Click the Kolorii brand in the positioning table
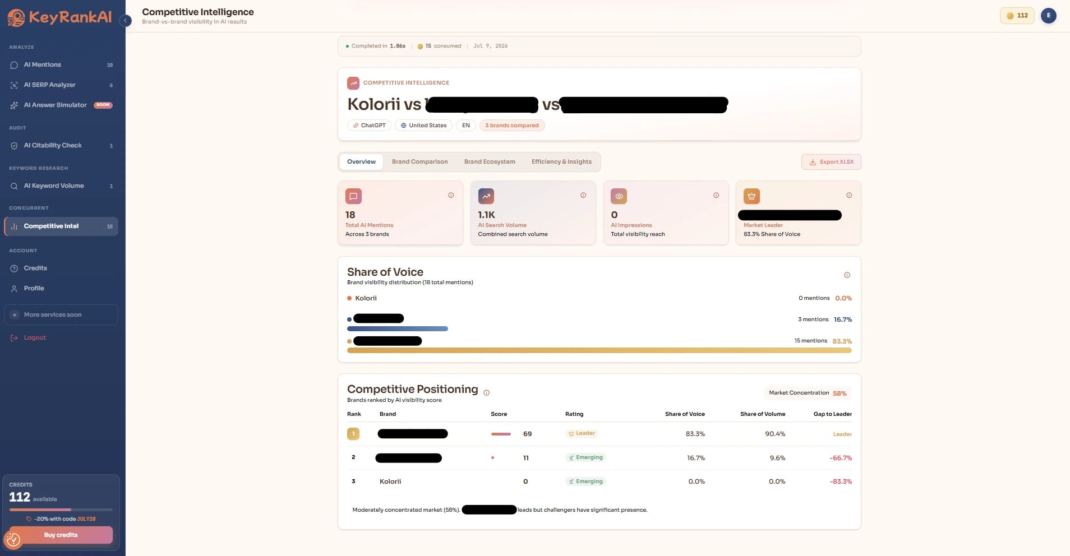 (x=390, y=482)
